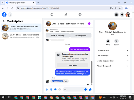The image size is (134, 100).
Task: Click the 'Hi, please share your contact' message
Action: tap(72, 72)
